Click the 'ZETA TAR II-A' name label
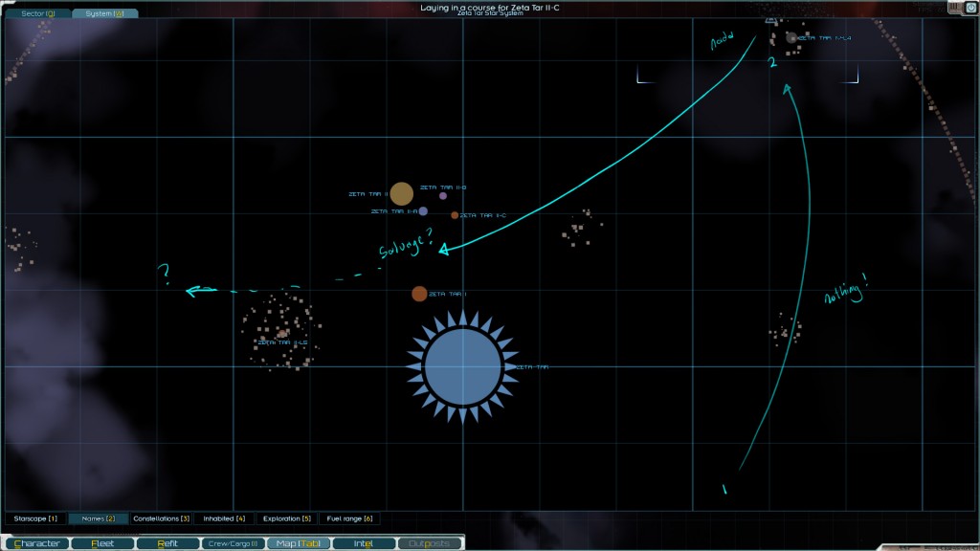This screenshot has width=980, height=551. [394, 211]
